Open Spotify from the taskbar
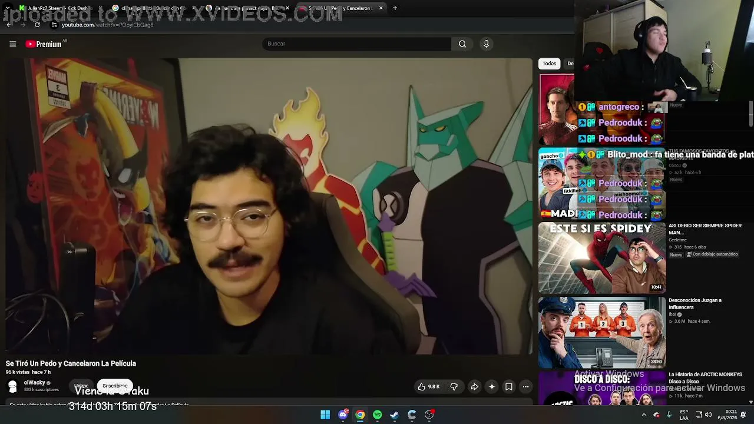 (378, 415)
